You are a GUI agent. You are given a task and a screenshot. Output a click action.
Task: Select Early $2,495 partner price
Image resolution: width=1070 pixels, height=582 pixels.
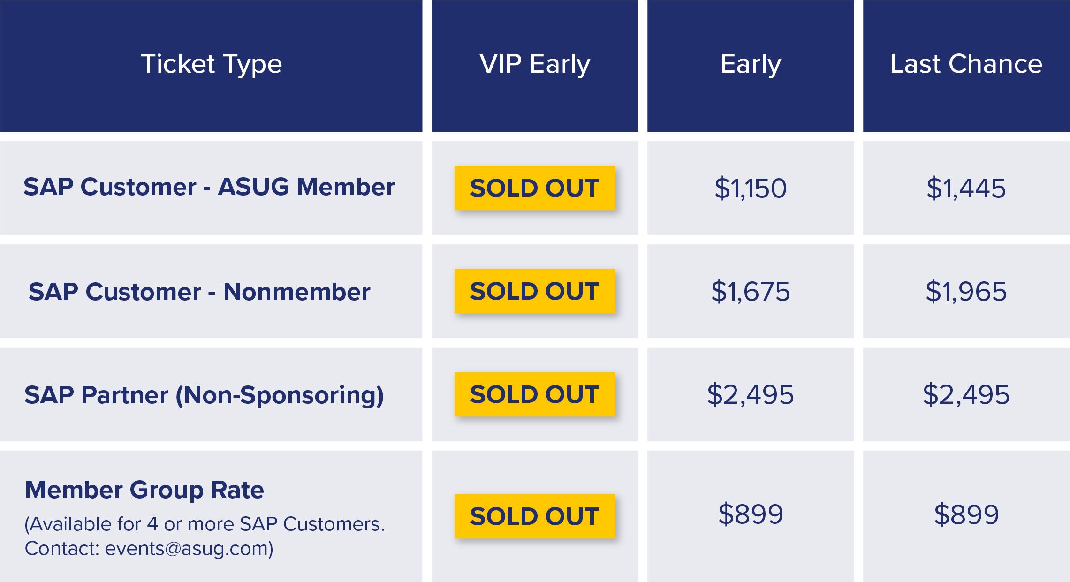[x=751, y=395]
